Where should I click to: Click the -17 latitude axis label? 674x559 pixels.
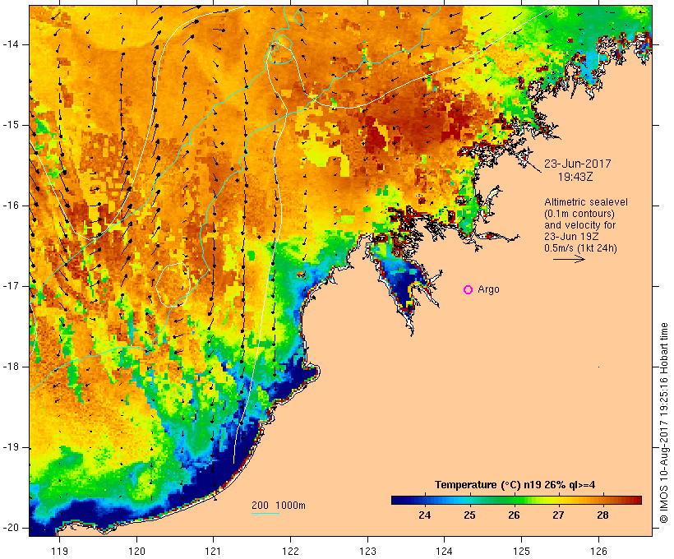coord(11,286)
